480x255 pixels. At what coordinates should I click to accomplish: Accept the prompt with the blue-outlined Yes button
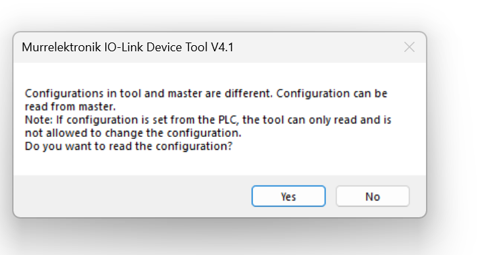288,196
